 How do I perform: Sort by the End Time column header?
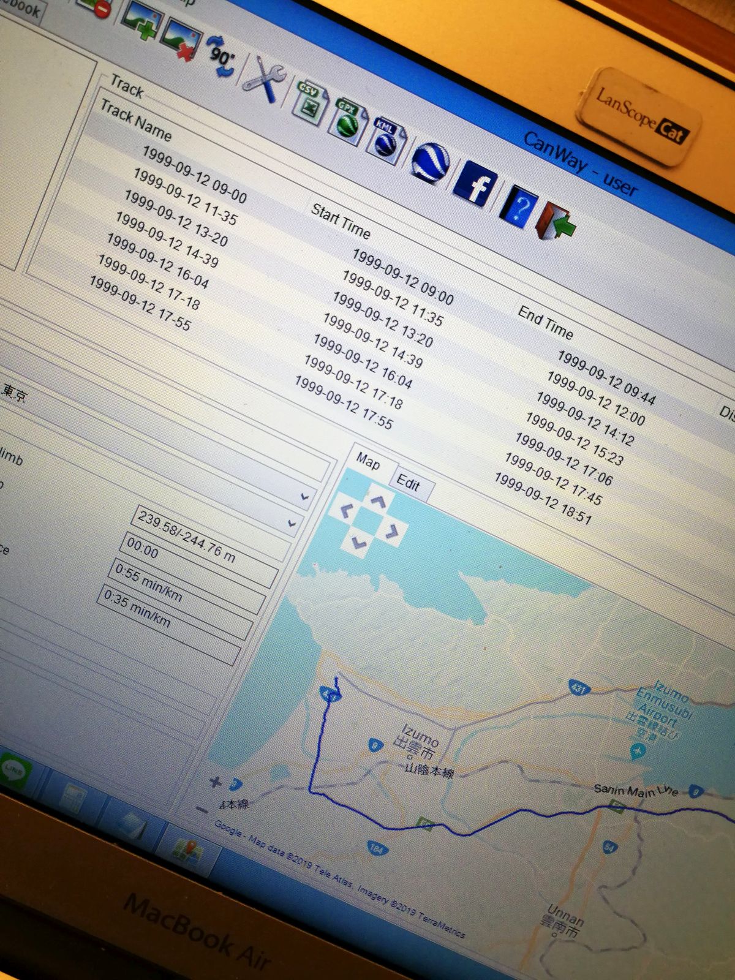(x=546, y=323)
